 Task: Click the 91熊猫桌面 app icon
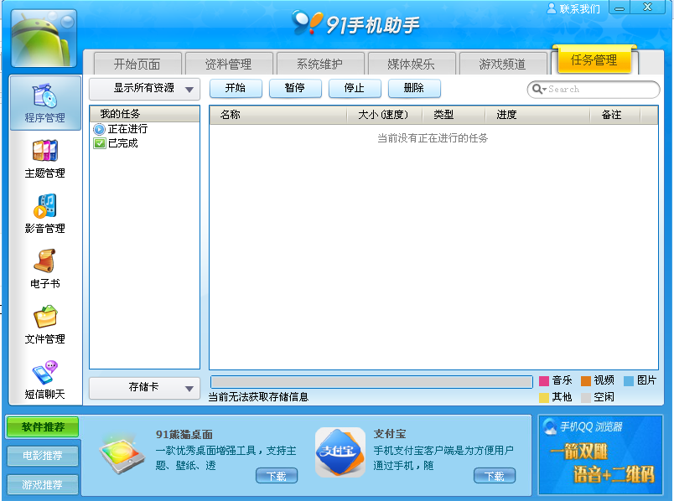(x=122, y=453)
